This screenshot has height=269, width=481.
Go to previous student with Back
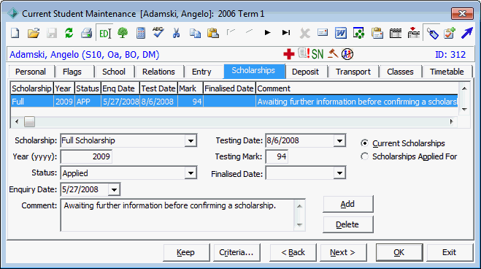click(x=293, y=252)
